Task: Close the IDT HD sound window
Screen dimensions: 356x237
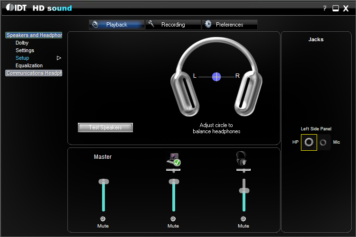Action: point(346,9)
